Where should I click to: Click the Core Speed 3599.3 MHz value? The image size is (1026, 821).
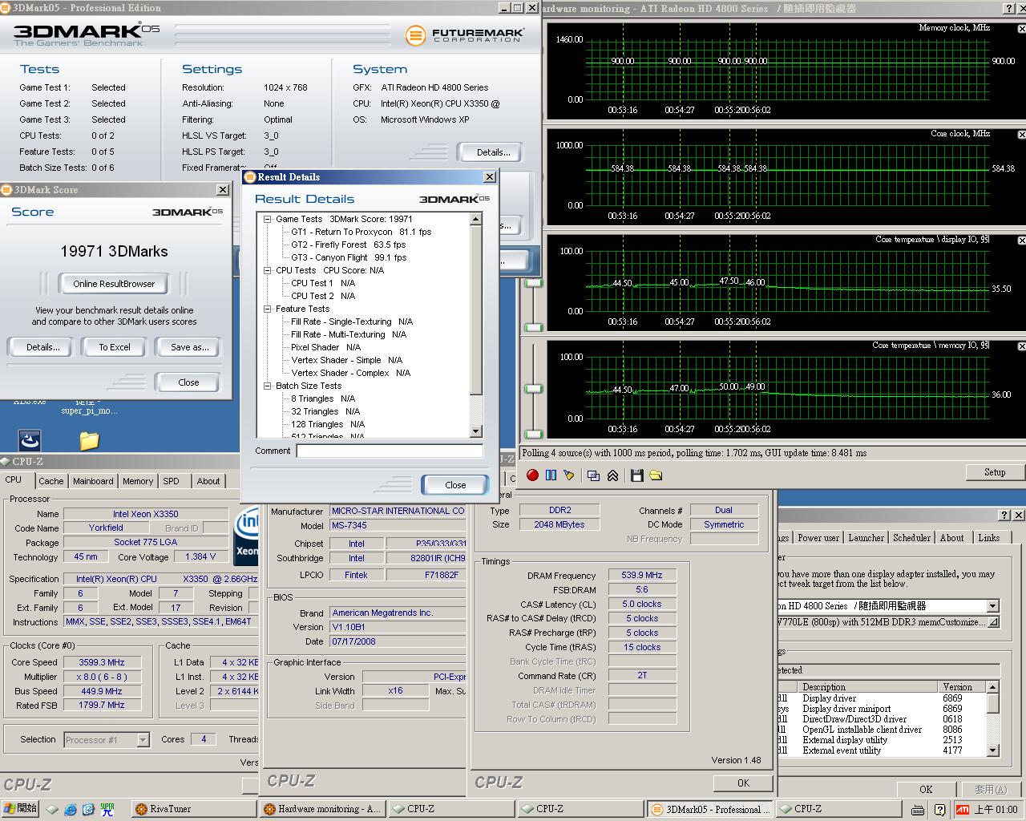[102, 662]
